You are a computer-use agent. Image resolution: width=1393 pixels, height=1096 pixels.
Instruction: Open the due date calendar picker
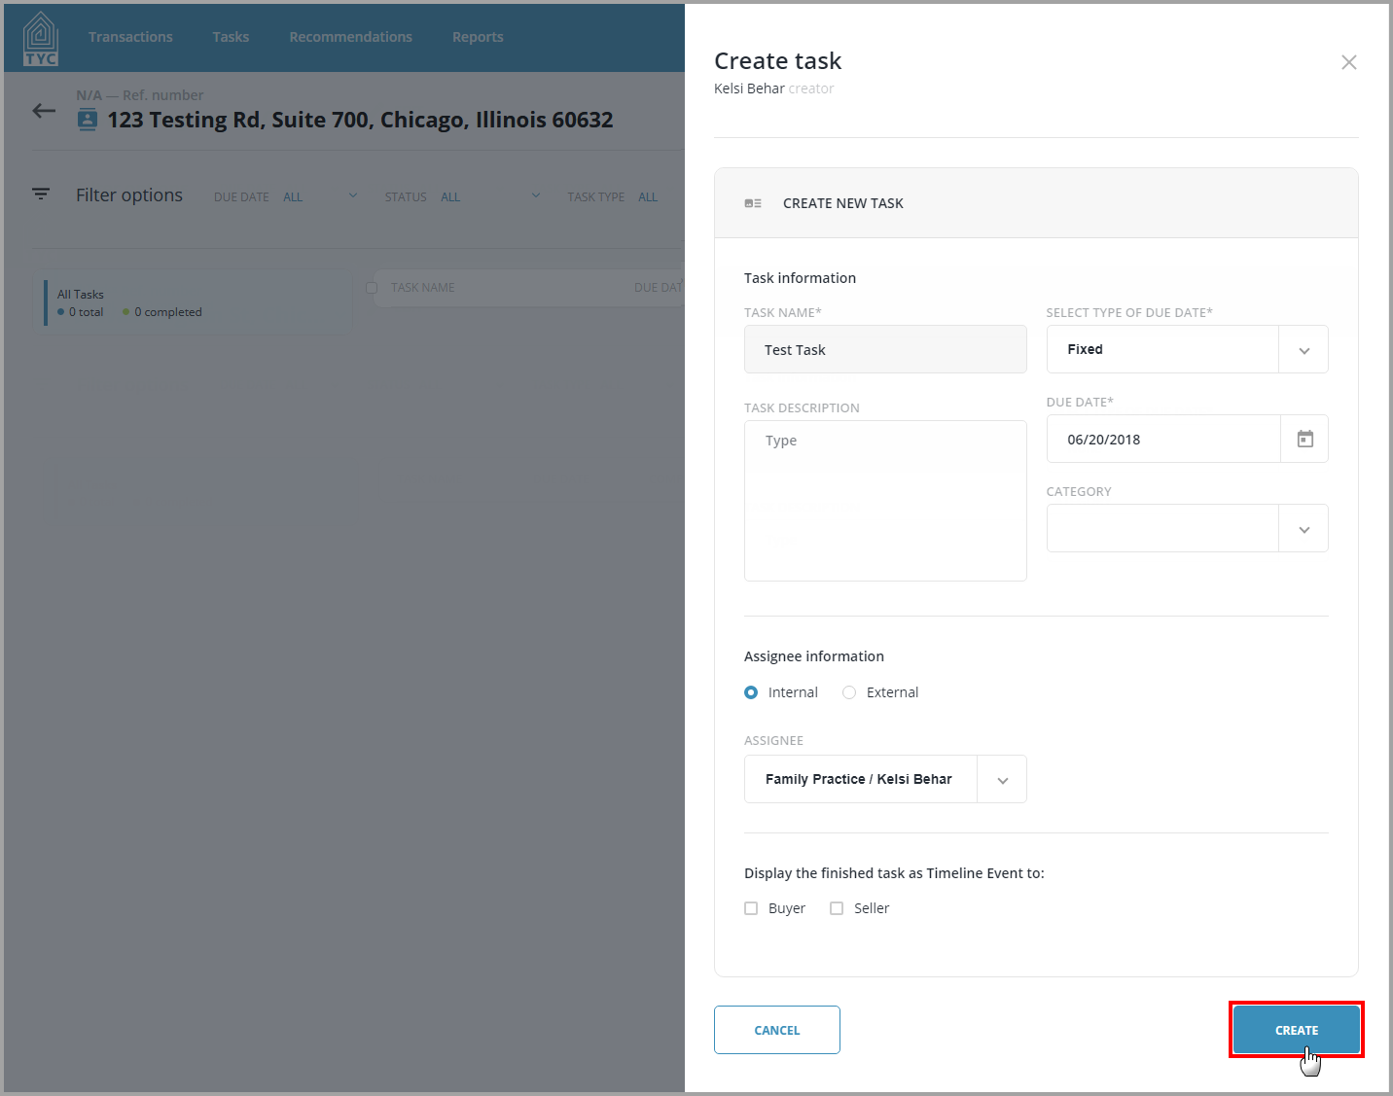click(x=1304, y=439)
